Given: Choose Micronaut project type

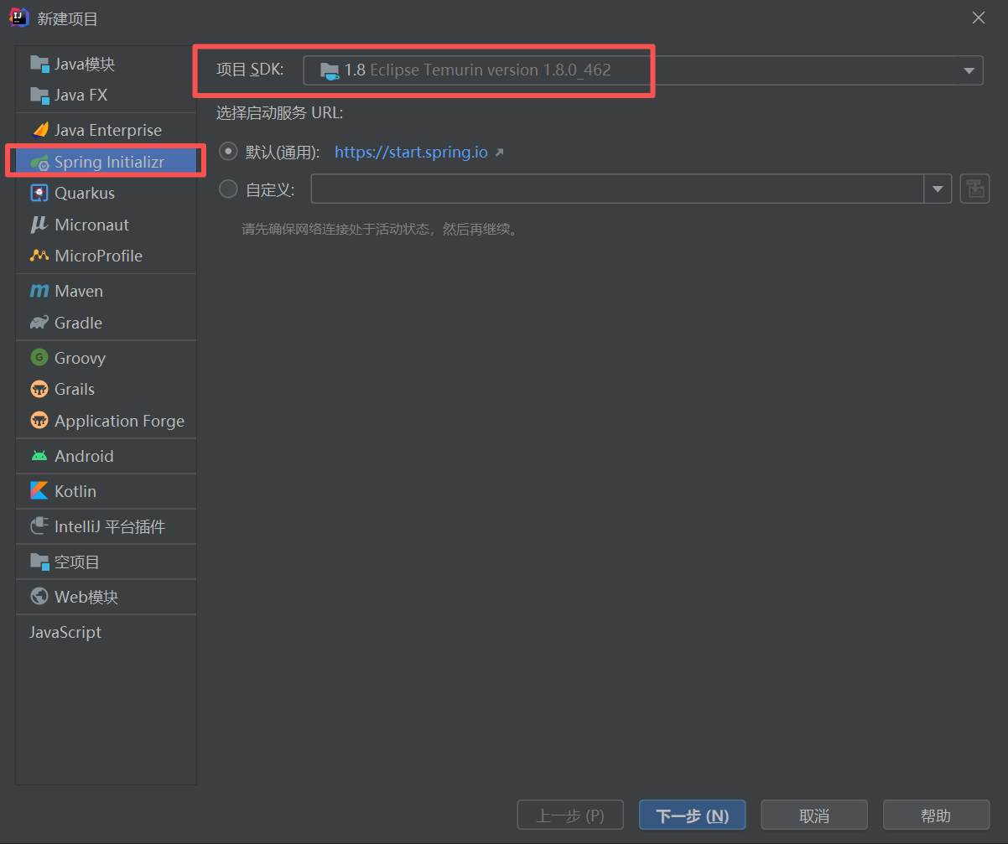Looking at the screenshot, I should (106, 225).
